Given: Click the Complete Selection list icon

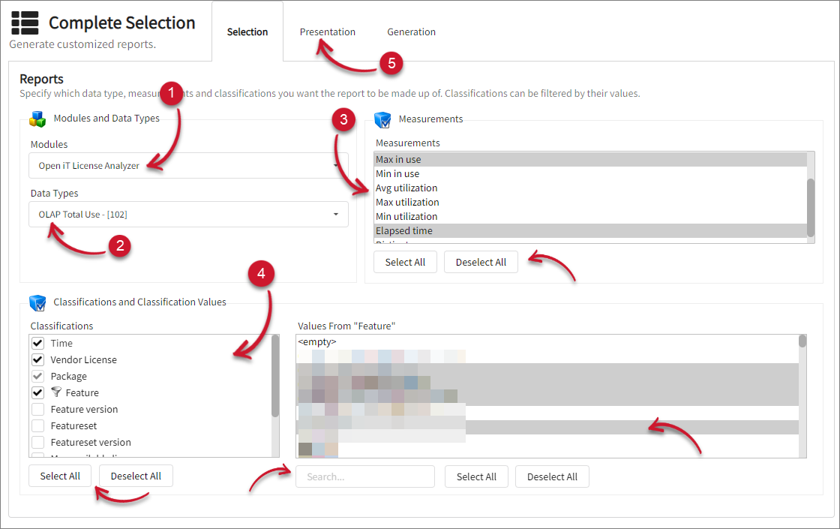Looking at the screenshot, I should 25,23.
